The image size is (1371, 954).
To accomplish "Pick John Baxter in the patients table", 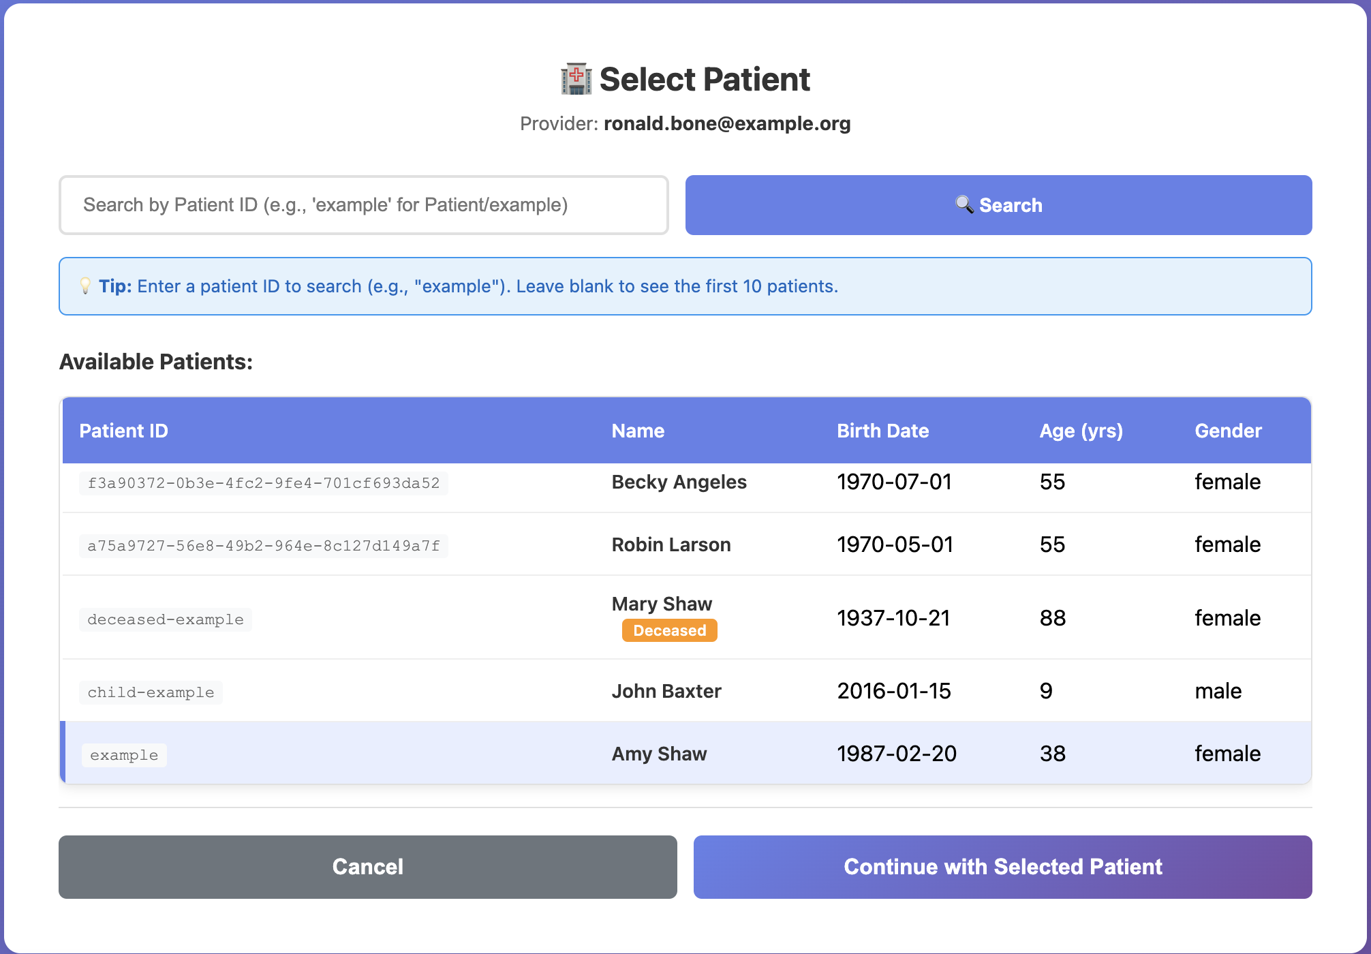I will point(666,691).
